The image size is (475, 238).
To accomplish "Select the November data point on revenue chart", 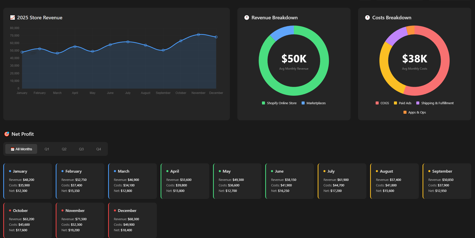I will (198, 35).
